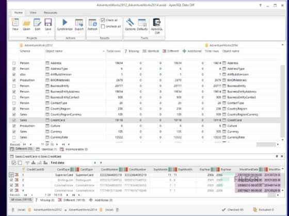Click the Export results icon
The width and height of the screenshot is (289, 216).
[79, 23]
